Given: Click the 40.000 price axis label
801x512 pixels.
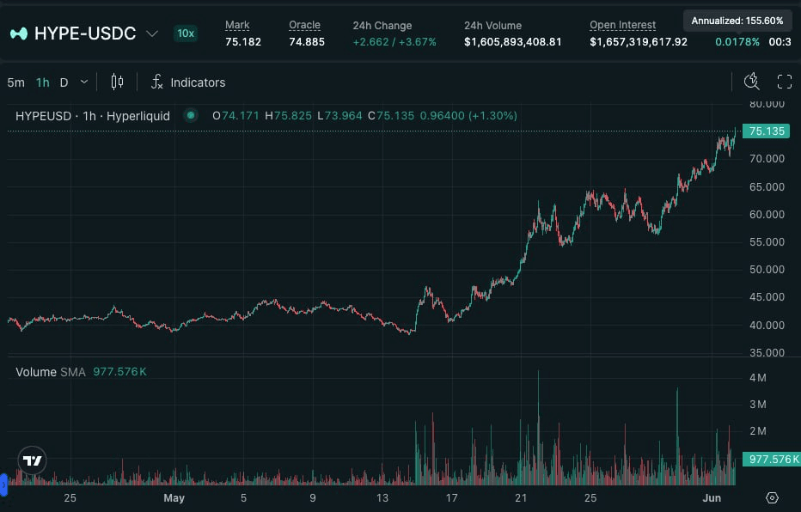Looking at the screenshot, I should tap(767, 326).
